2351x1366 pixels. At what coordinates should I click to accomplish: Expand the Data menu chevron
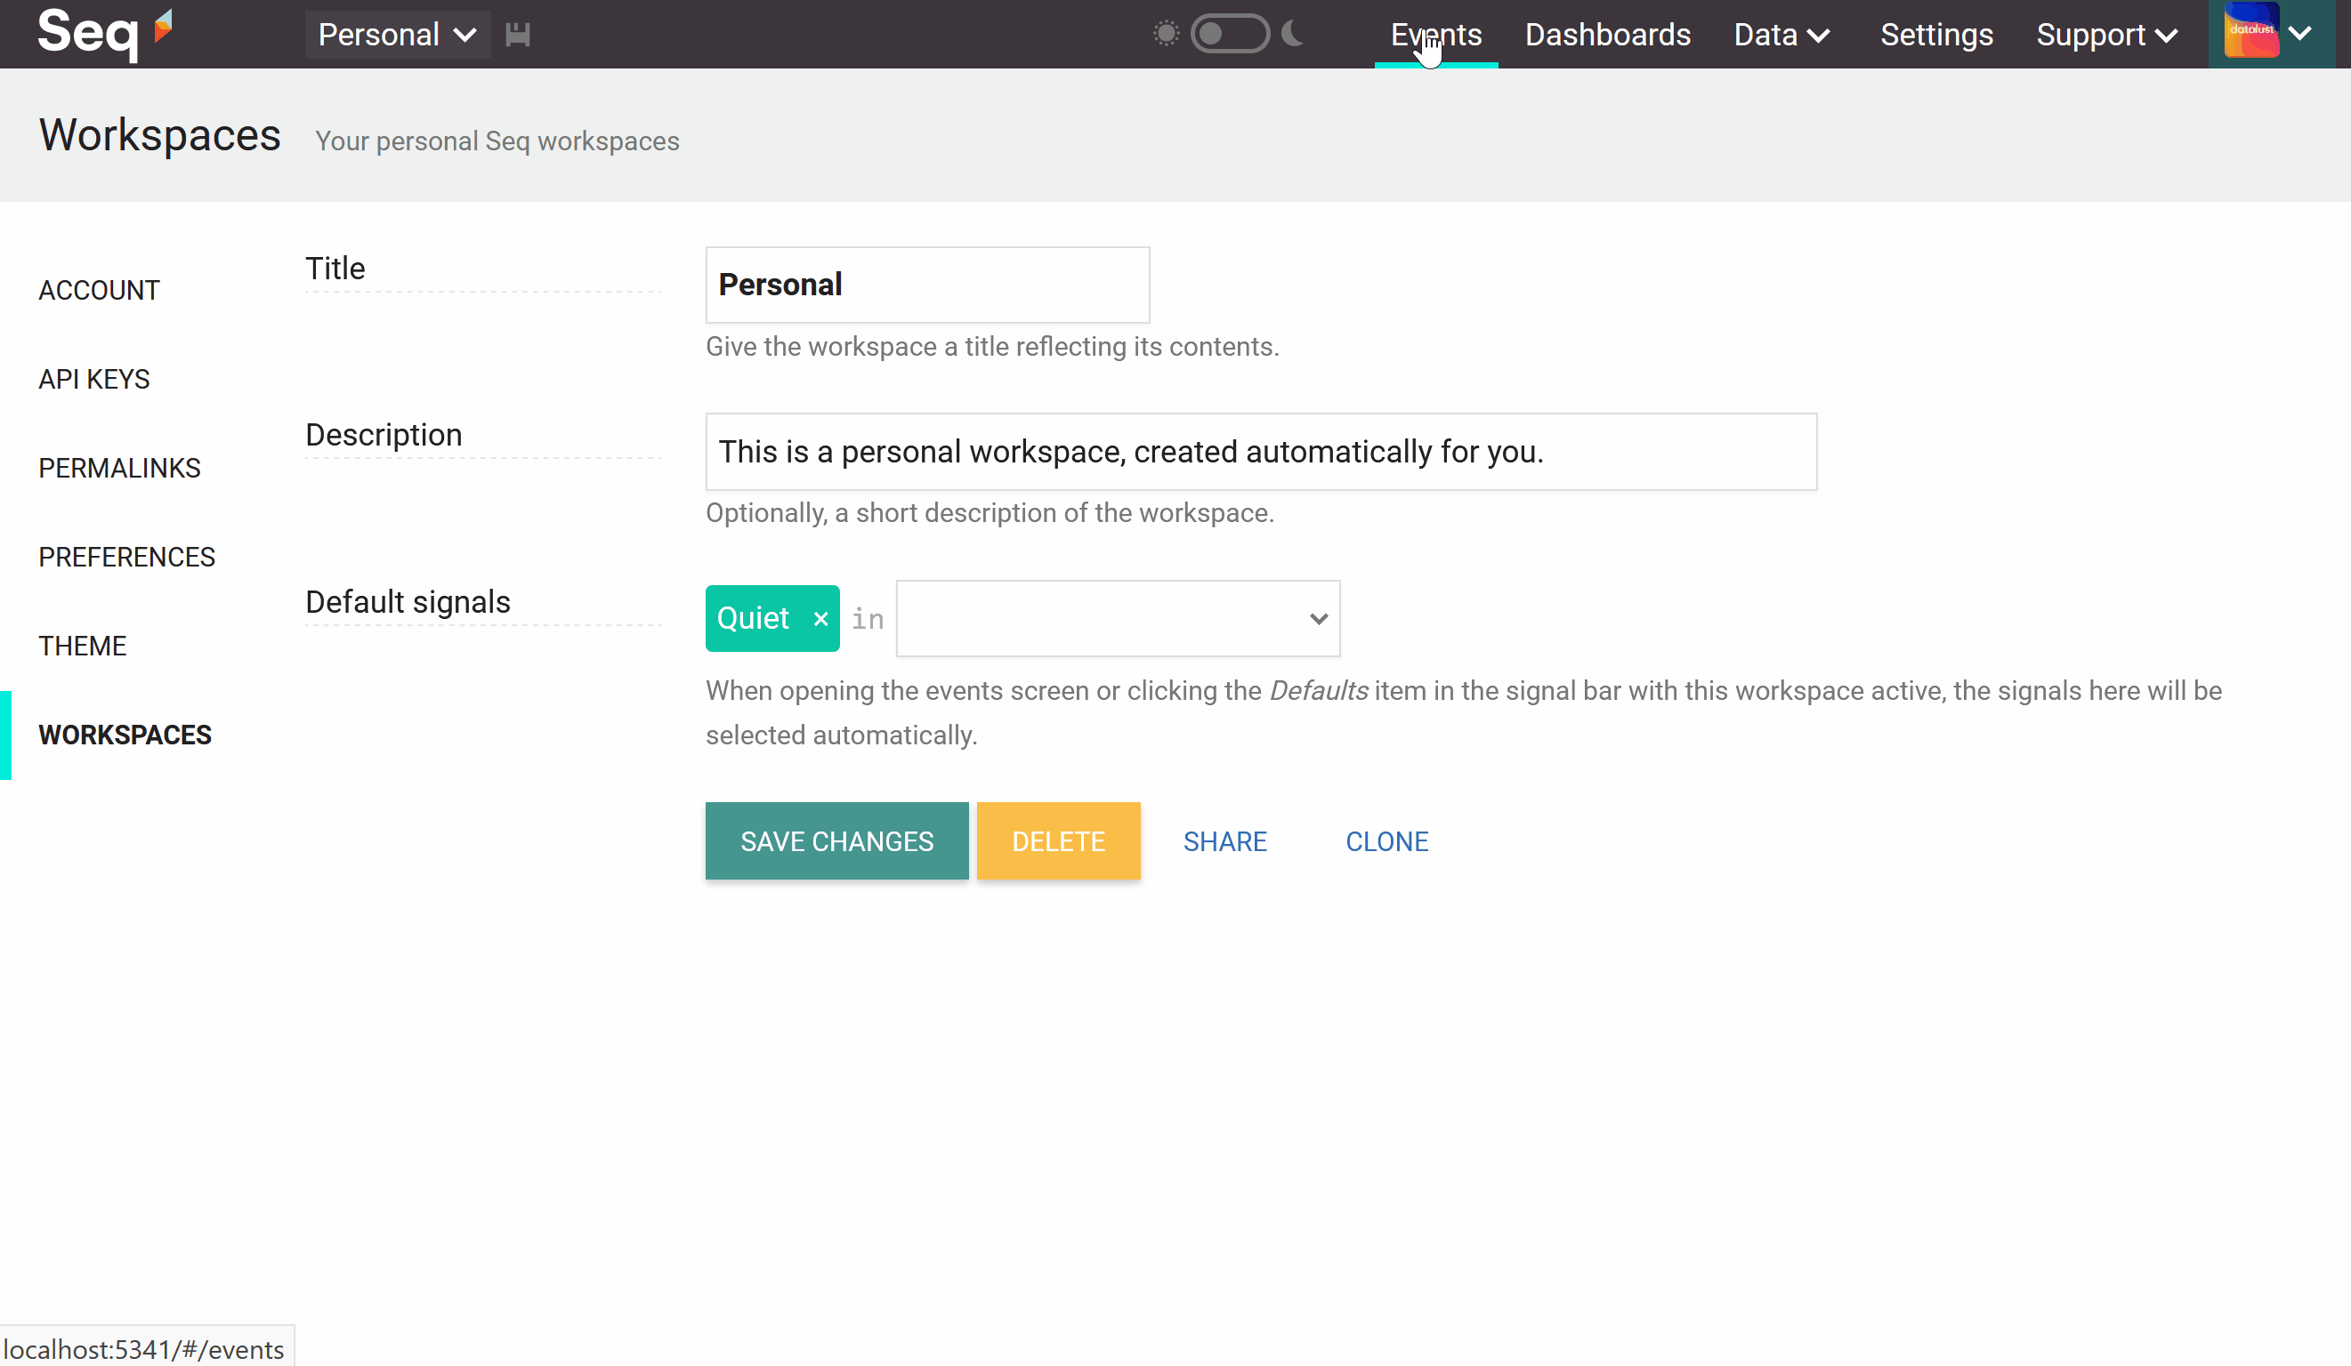(x=1819, y=35)
